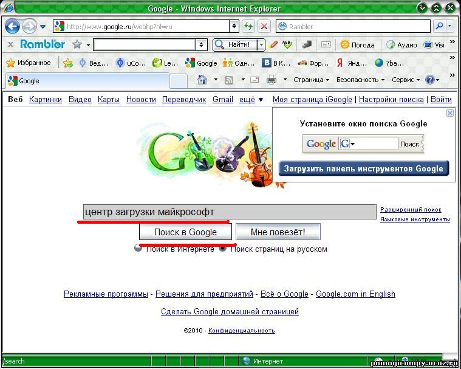
Task: Select Поиск страниц на русском radio button
Action: 222,248
